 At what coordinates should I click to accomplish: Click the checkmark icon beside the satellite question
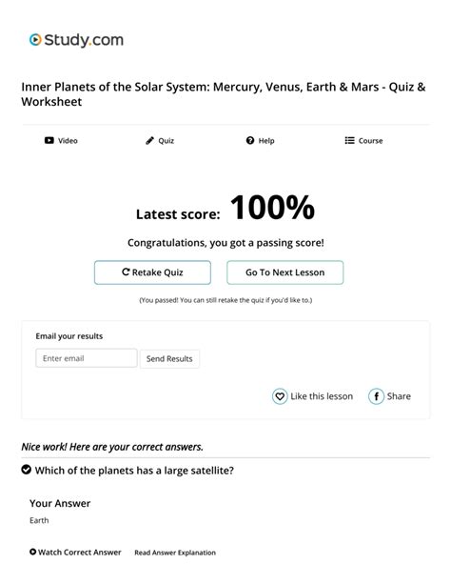pyautogui.click(x=26, y=470)
